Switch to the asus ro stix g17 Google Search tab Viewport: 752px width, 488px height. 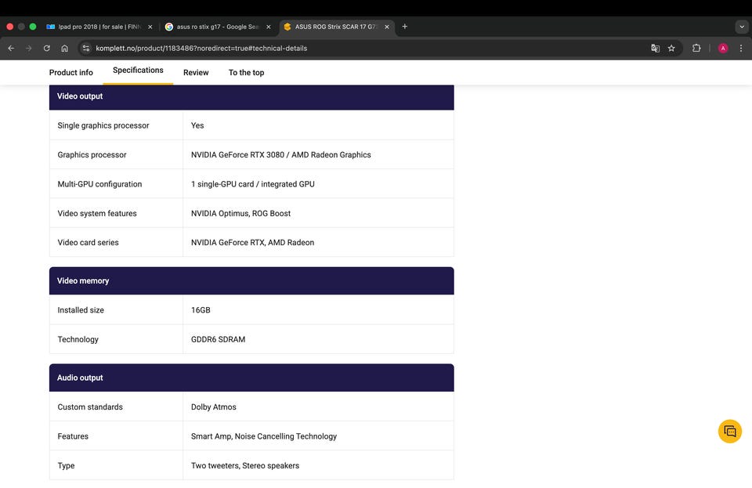(x=219, y=27)
